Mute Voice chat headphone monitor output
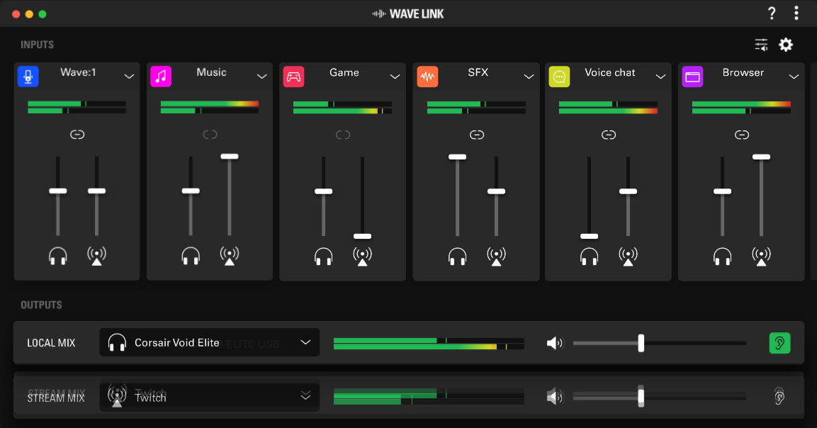Image resolution: width=817 pixels, height=428 pixels. [590, 257]
